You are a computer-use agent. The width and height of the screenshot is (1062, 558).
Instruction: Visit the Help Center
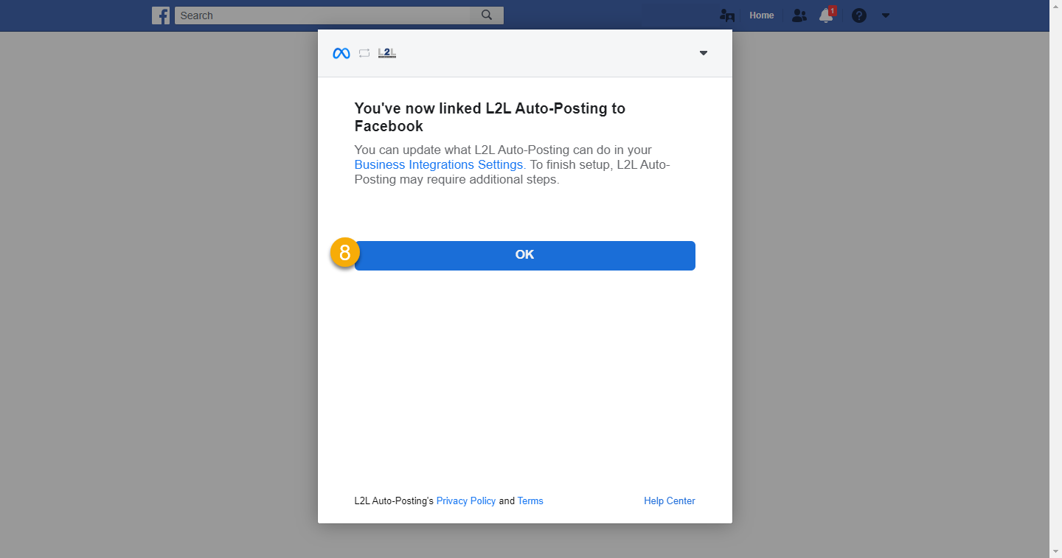click(x=669, y=501)
